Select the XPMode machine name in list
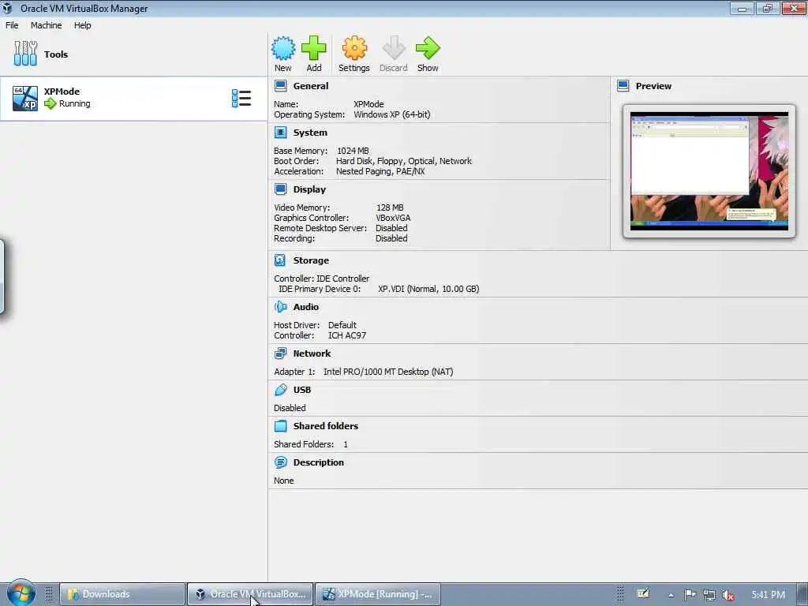Viewport: 808px width, 606px height. (x=62, y=92)
